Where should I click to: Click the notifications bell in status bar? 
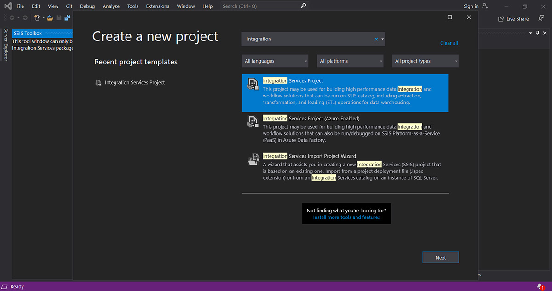click(x=540, y=286)
